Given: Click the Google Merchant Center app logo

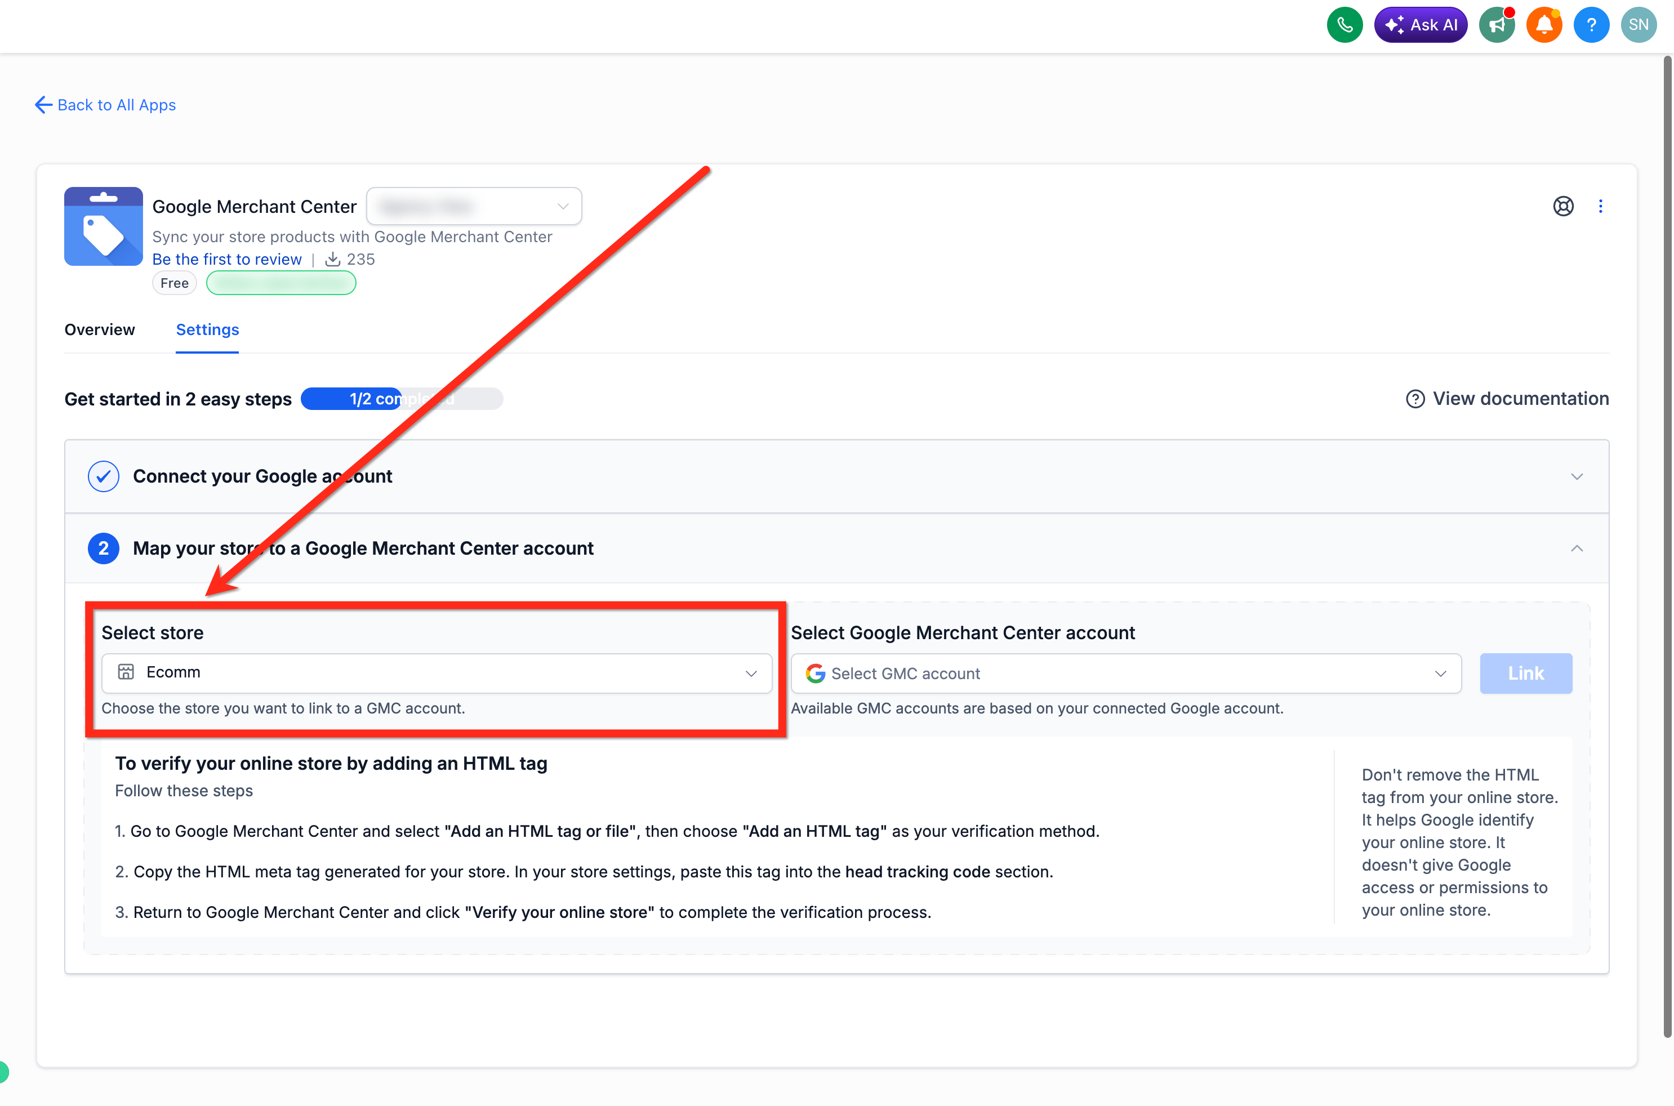Looking at the screenshot, I should [104, 226].
